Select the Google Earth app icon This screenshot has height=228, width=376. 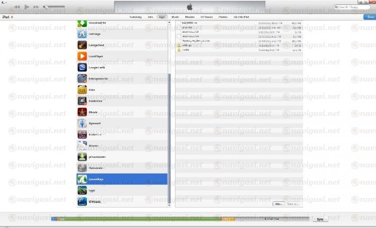[x=82, y=67]
